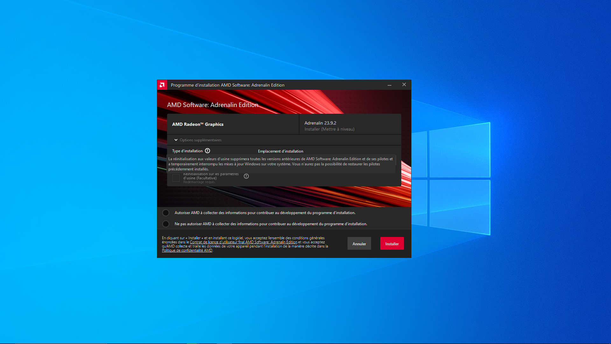The width and height of the screenshot is (611, 344).
Task: Open the Politique de confidentialité AMD link
Action: point(187,250)
